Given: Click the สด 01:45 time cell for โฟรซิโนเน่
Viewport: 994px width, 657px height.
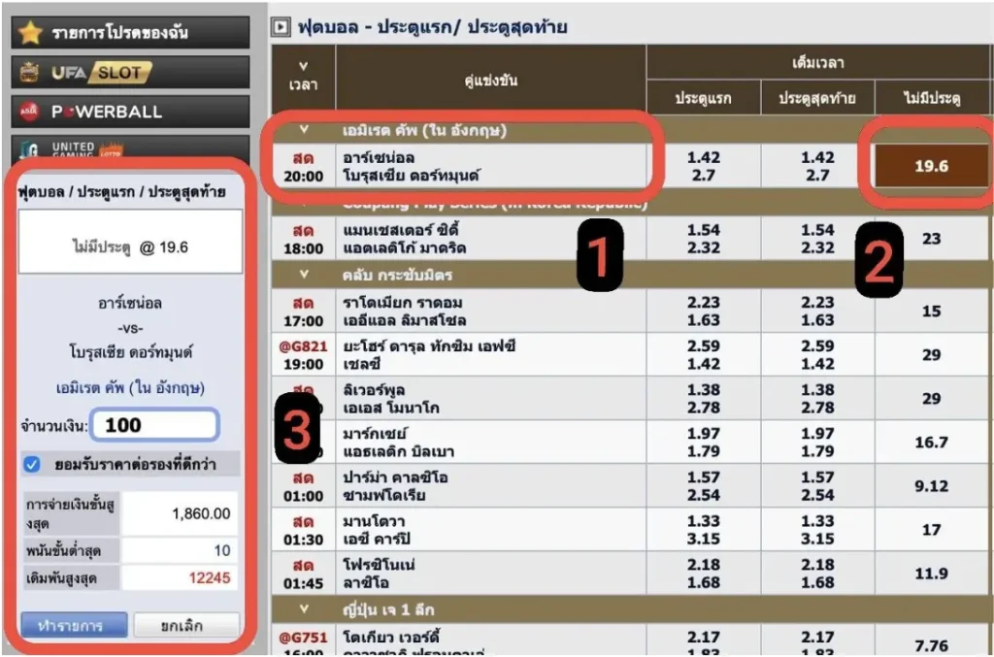Looking at the screenshot, I should pos(303,574).
